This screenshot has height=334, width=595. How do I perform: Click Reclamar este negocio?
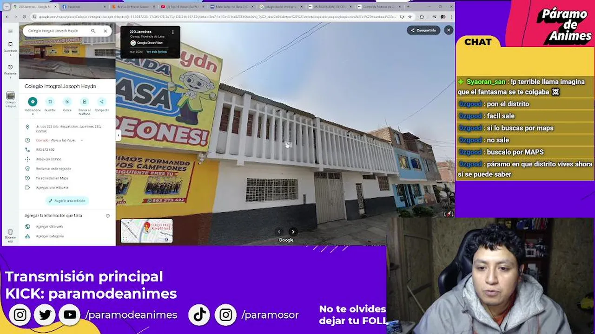coord(53,168)
